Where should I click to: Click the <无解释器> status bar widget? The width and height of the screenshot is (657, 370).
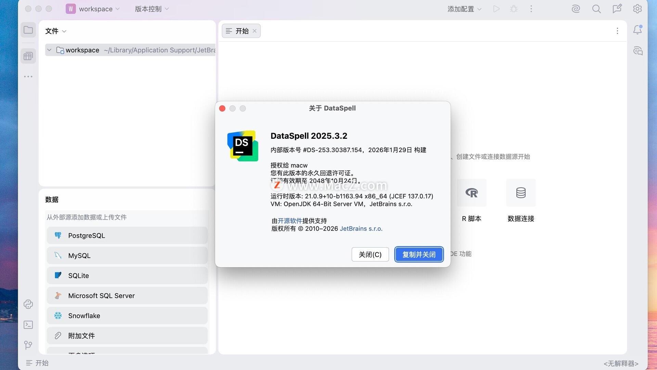621,363
